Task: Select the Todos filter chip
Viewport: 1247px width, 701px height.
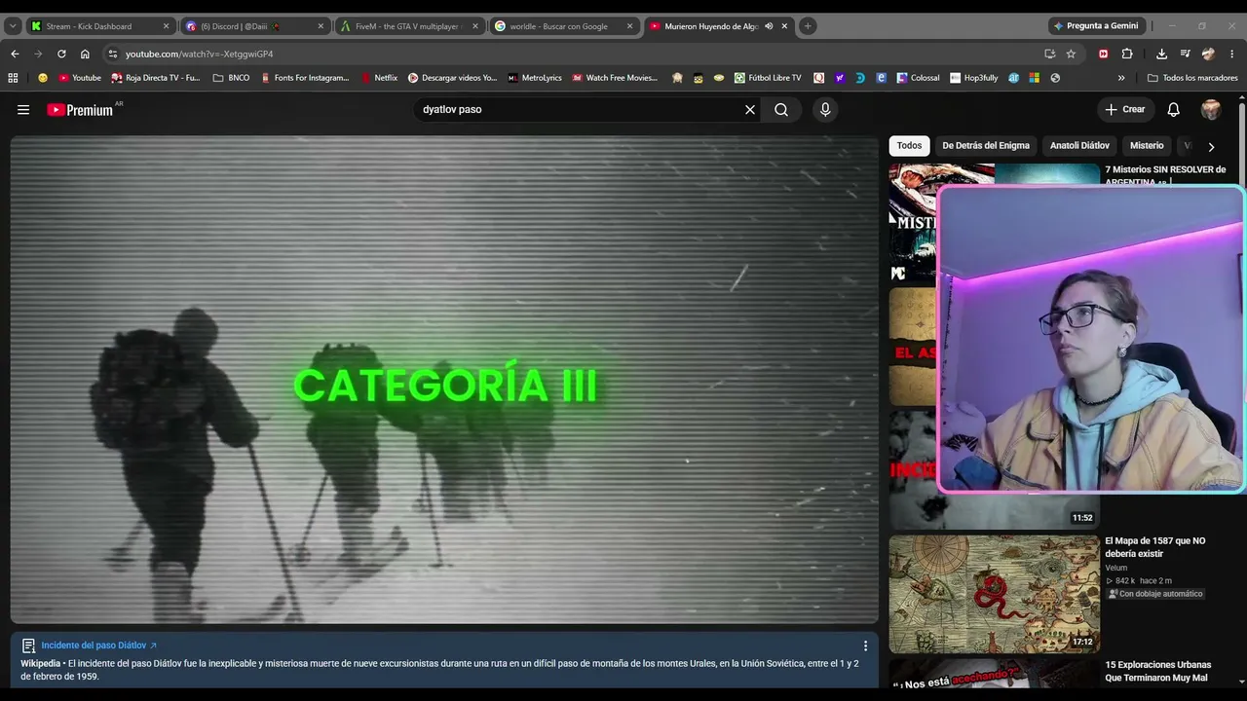Action: pos(909,146)
